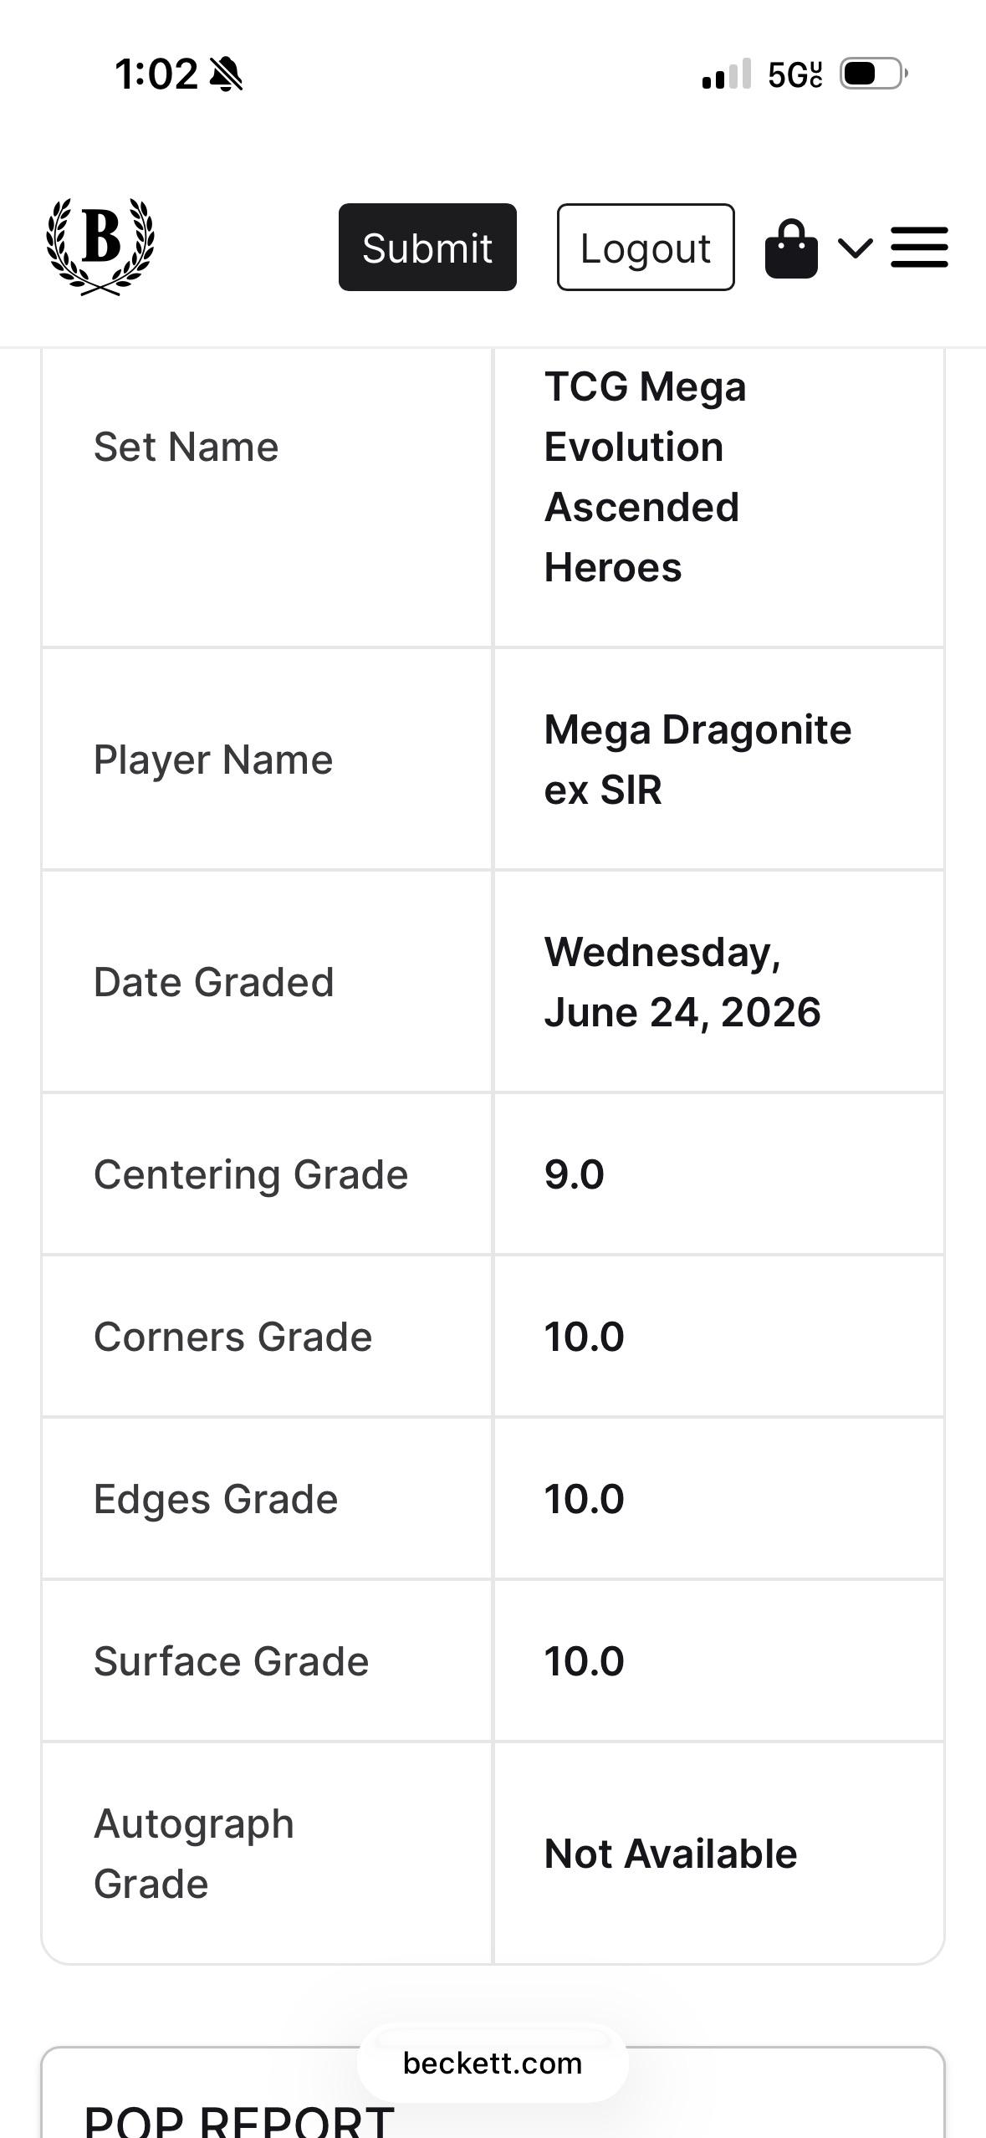
Task: Tap the Logout button
Action: pos(646,248)
